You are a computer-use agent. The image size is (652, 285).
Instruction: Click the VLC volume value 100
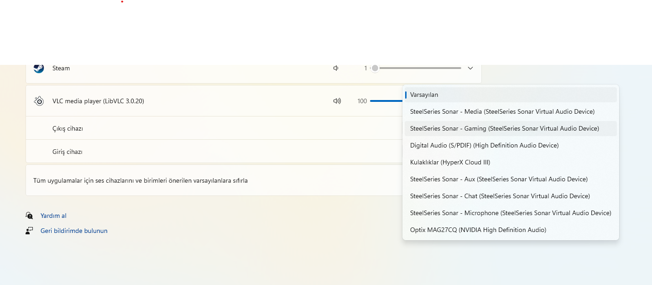362,101
